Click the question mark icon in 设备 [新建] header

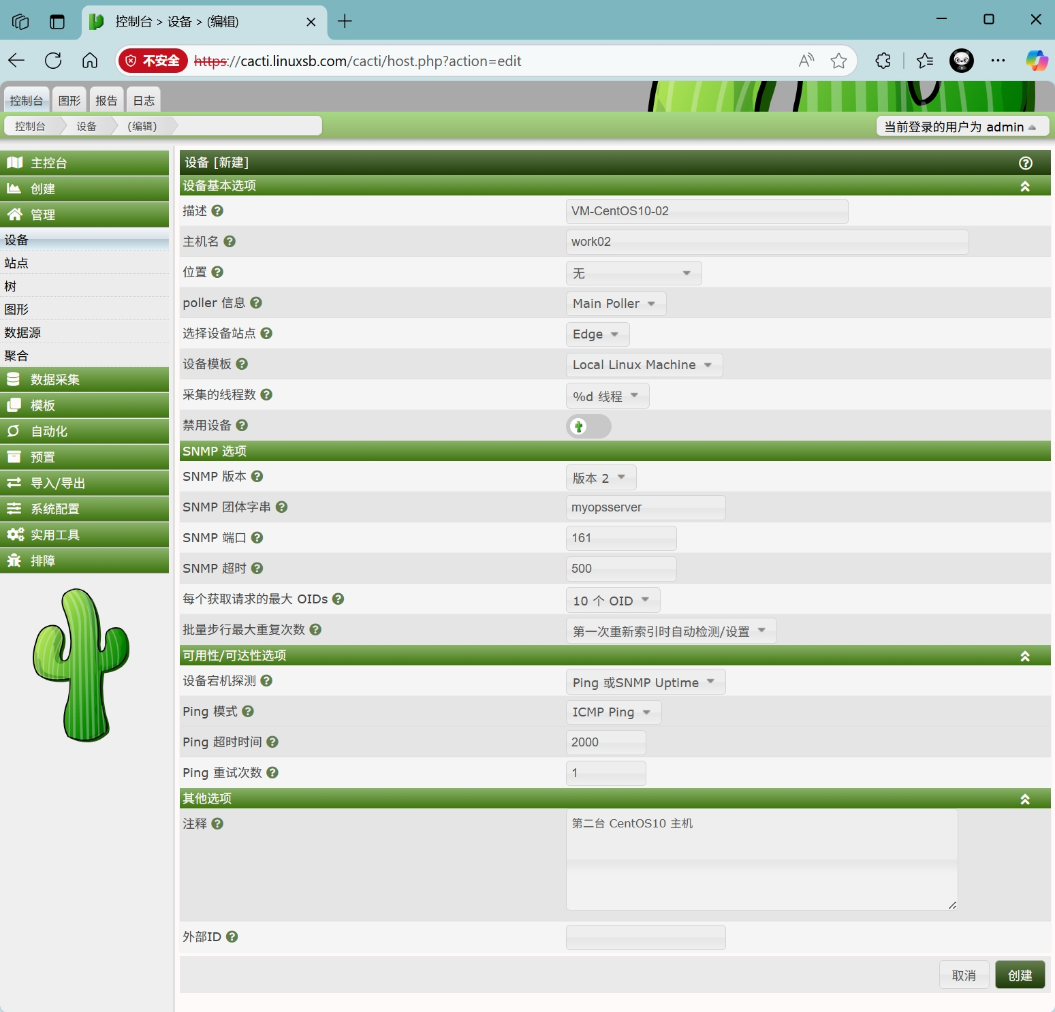[1025, 163]
